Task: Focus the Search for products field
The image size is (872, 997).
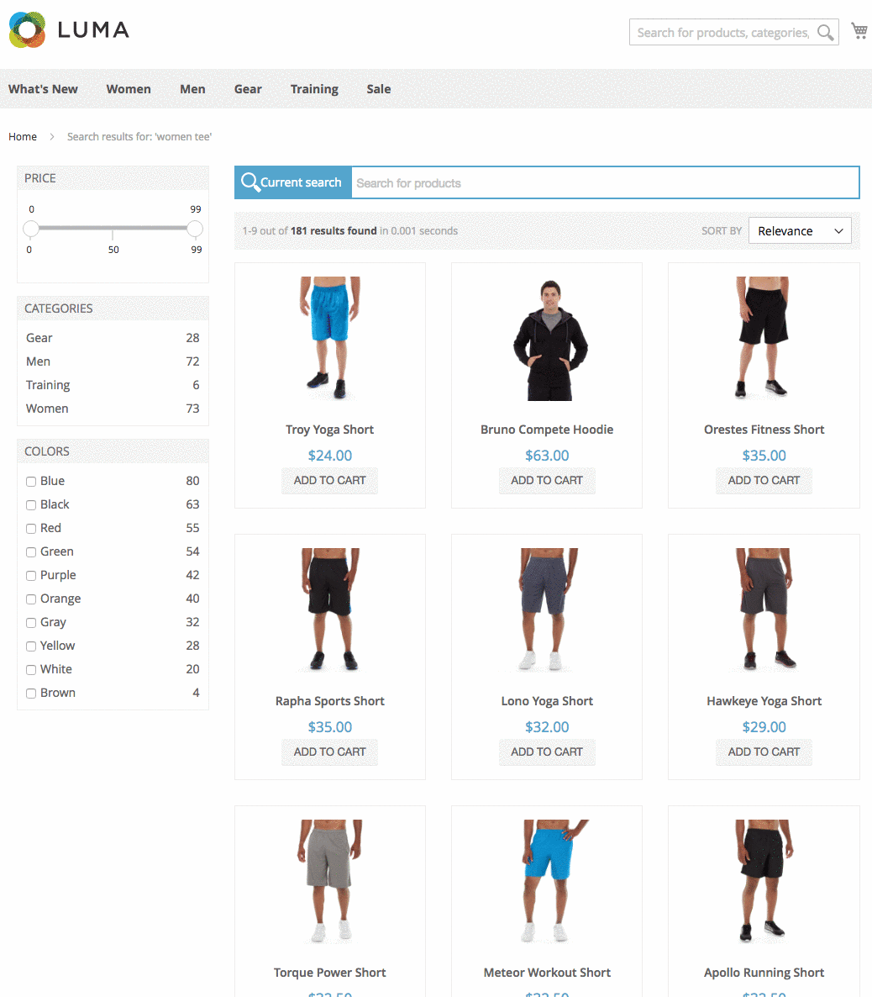Action: click(605, 183)
